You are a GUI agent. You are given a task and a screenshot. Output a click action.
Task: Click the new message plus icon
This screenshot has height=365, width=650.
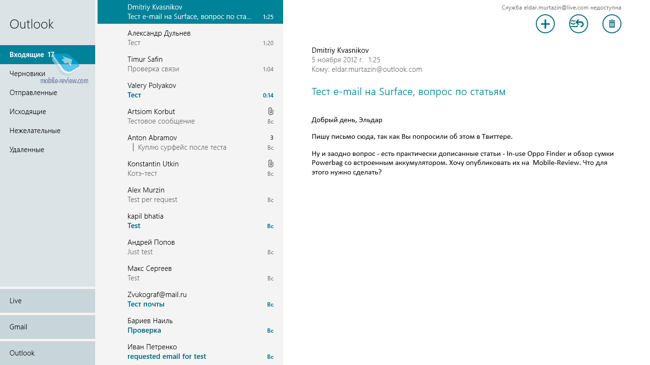click(x=545, y=24)
